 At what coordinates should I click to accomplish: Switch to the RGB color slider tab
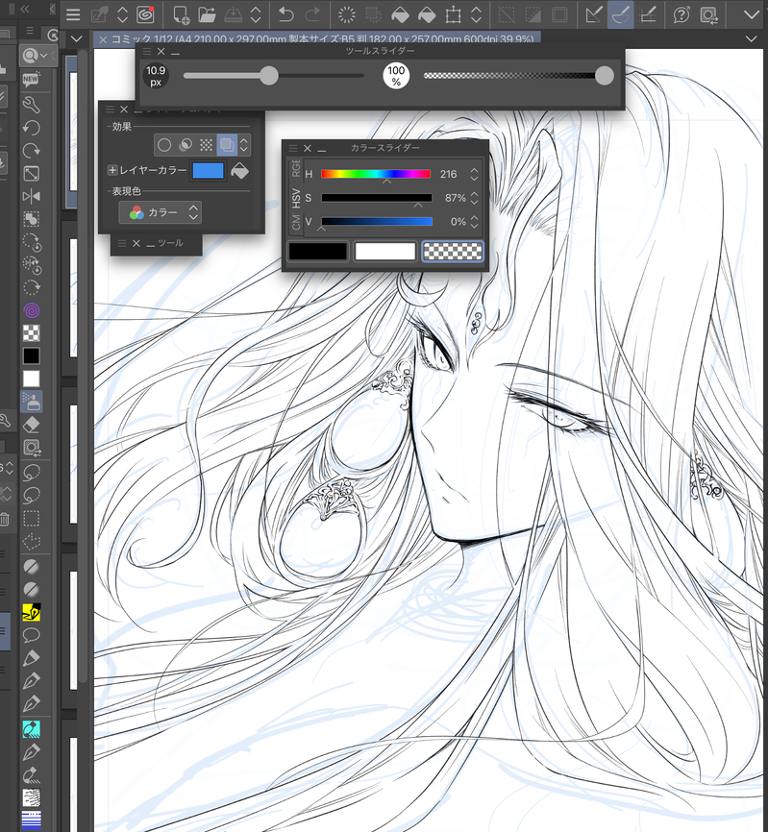pos(296,169)
